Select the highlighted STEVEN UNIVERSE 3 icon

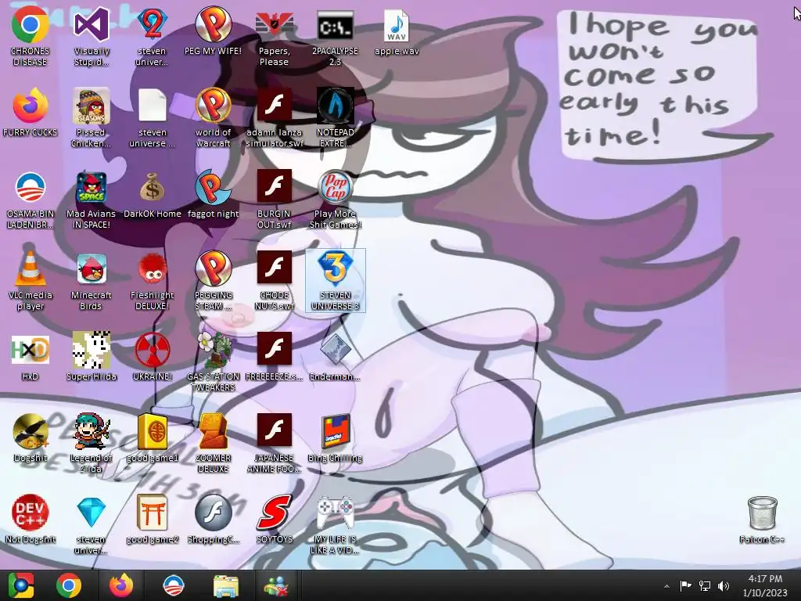tap(335, 281)
